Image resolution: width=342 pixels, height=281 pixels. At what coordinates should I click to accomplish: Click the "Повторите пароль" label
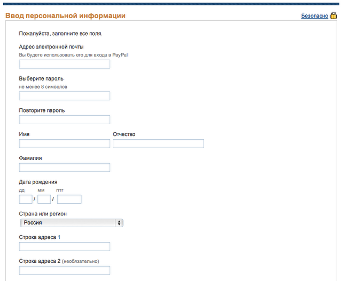(42, 110)
